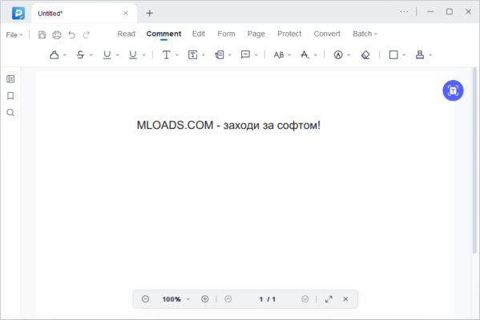Viewport: 480px width, 320px height.
Task: Select the rectangle Shapes tool
Action: pyautogui.click(x=393, y=54)
